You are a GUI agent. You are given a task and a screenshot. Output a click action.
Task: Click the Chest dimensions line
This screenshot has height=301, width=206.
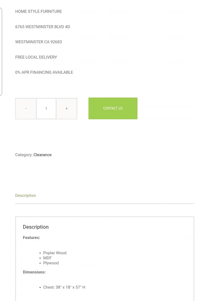(64, 287)
